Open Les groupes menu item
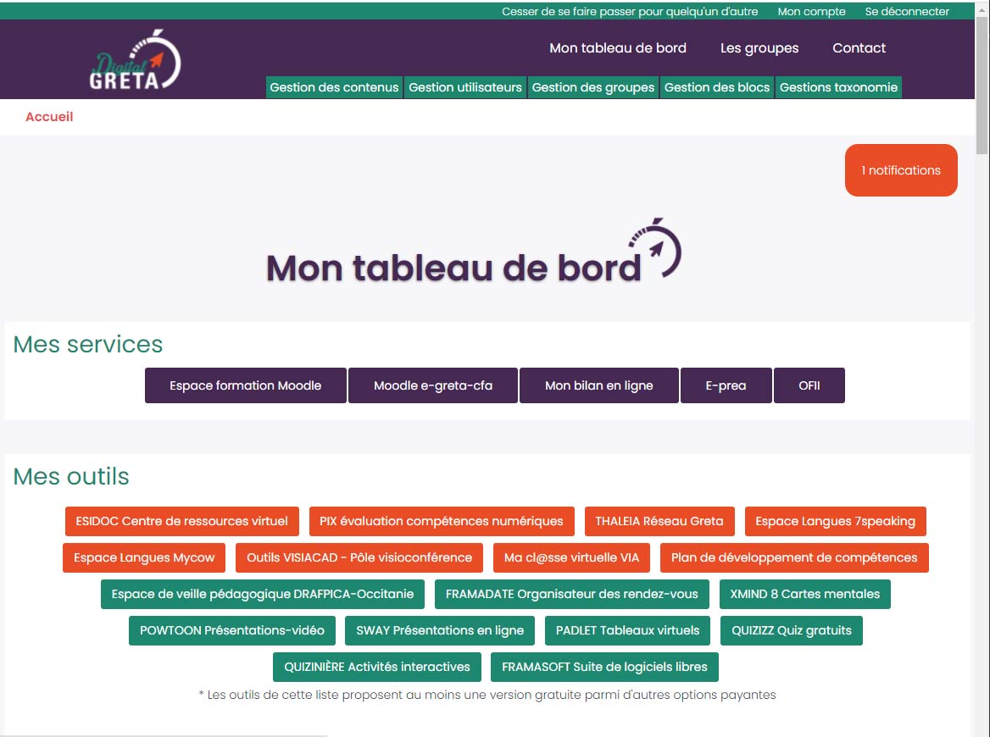This screenshot has width=990, height=737. (x=759, y=48)
